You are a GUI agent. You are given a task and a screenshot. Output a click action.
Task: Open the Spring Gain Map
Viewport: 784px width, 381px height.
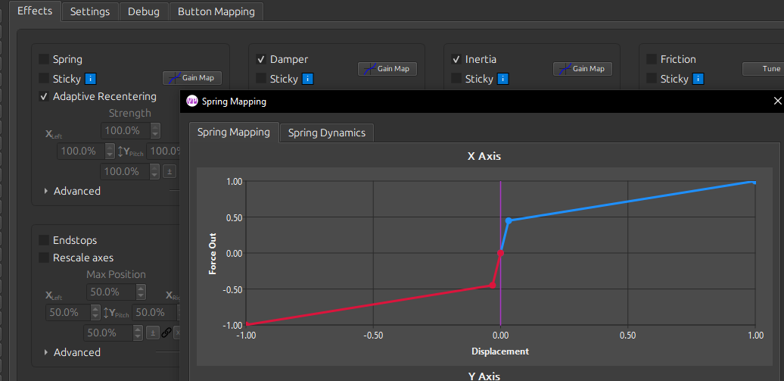point(192,78)
